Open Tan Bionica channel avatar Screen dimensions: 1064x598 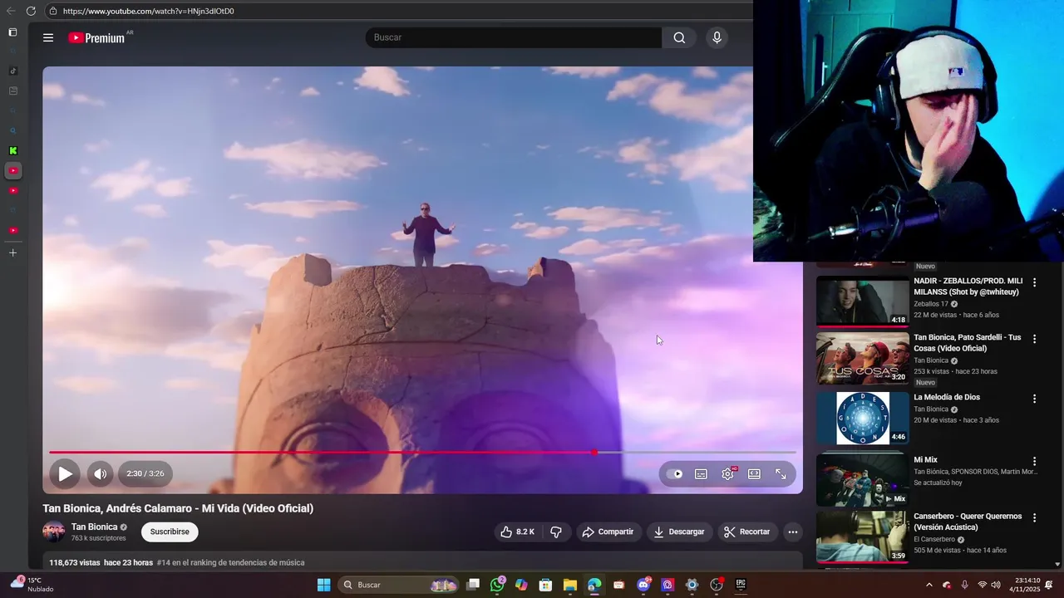[54, 532]
